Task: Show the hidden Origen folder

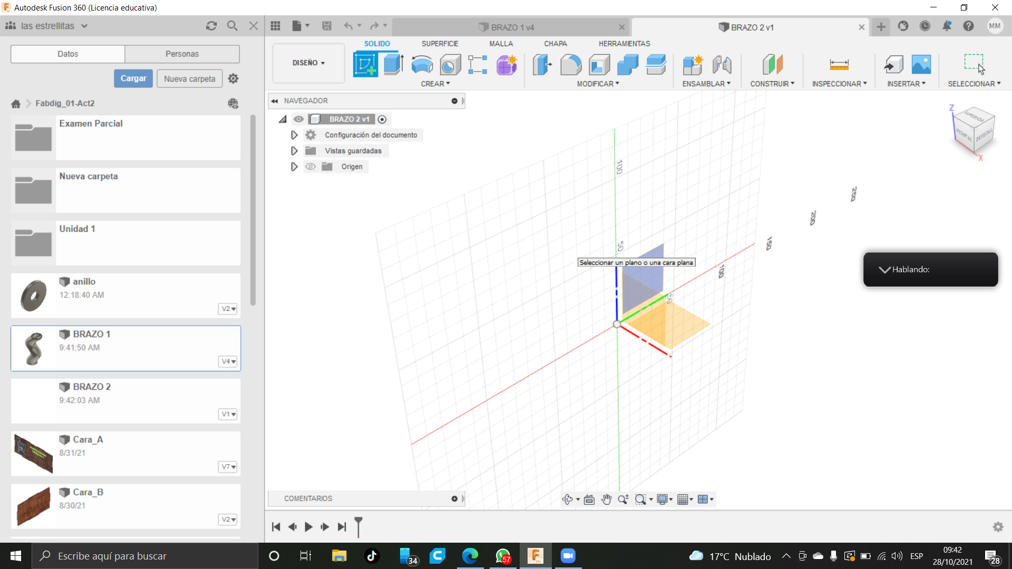Action: 310,166
